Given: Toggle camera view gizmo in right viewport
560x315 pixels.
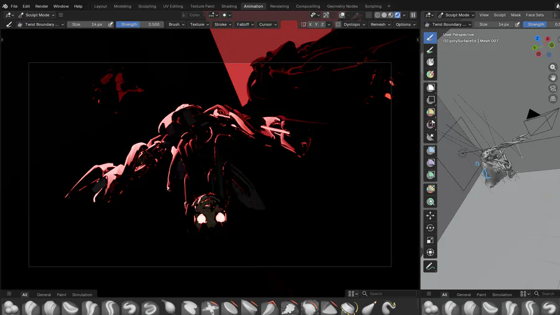Looking at the screenshot, I should [553, 88].
